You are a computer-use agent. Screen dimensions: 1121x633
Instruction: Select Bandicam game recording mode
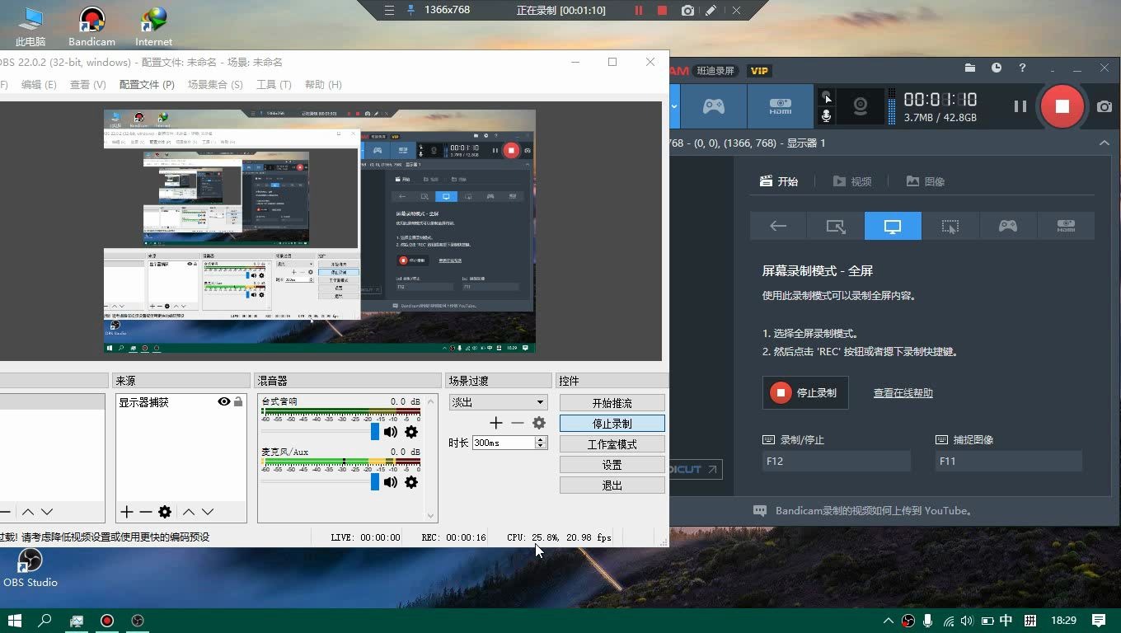(1007, 226)
